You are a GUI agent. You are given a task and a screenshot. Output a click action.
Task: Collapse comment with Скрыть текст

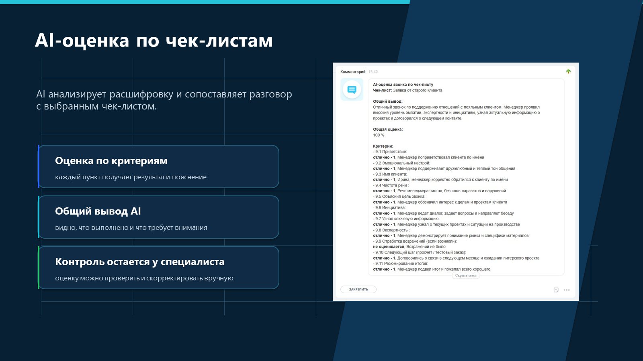point(466,276)
